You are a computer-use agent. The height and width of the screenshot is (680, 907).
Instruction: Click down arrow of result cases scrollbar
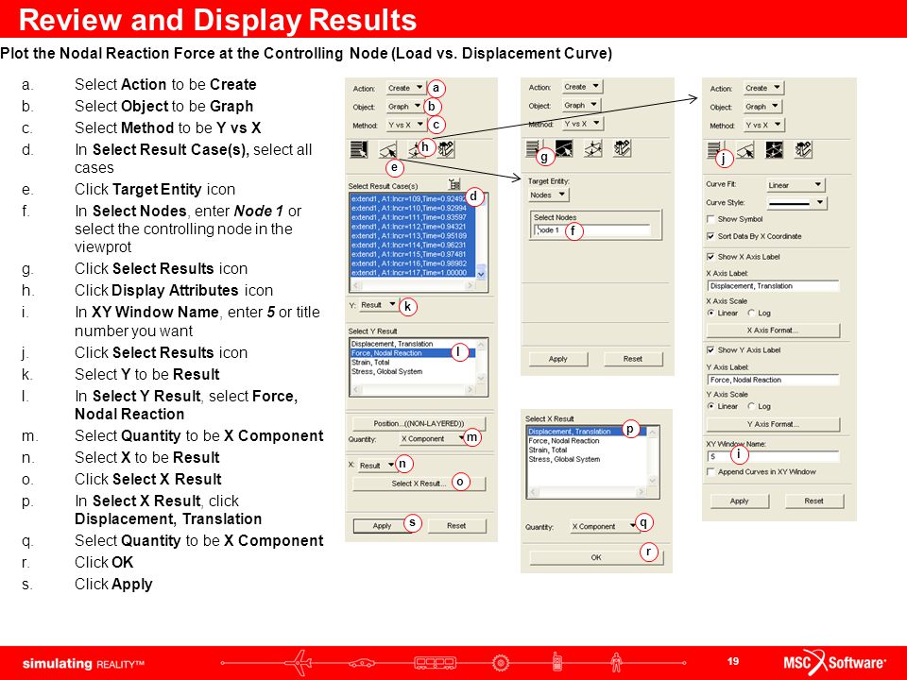pos(481,274)
